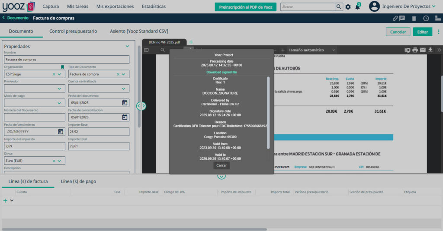The height and width of the screenshot is (231, 443).
Task: Toggle the PDF viewer sidebar
Action: point(146,50)
